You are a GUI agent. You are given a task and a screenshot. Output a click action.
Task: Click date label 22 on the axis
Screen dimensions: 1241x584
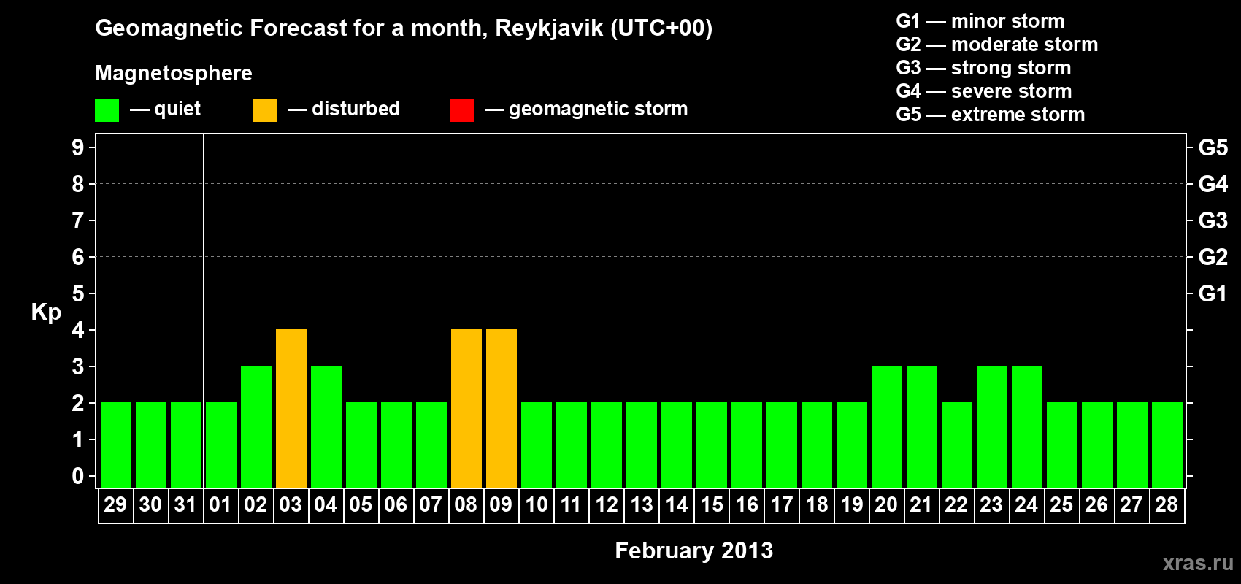pyautogui.click(x=956, y=505)
